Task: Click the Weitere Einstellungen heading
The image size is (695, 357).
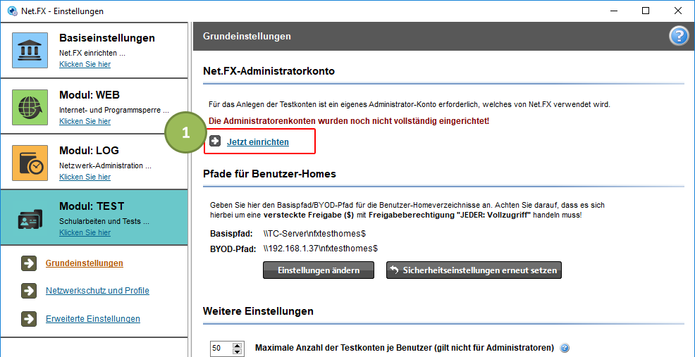Action: [259, 311]
